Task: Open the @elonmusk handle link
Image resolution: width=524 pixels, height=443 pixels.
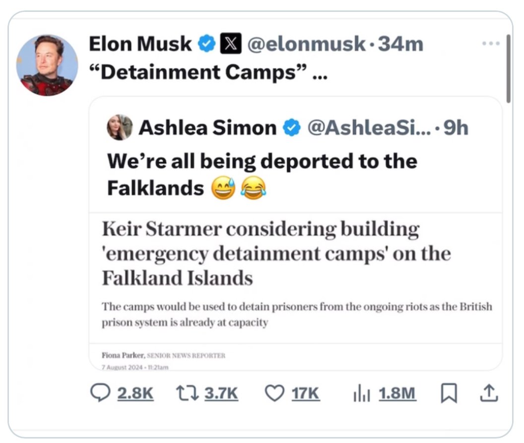Action: click(x=306, y=45)
